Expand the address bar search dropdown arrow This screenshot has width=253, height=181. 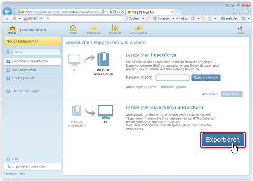(x=107, y=12)
